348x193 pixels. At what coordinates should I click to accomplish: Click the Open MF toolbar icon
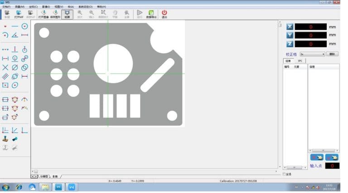click(x=19, y=14)
